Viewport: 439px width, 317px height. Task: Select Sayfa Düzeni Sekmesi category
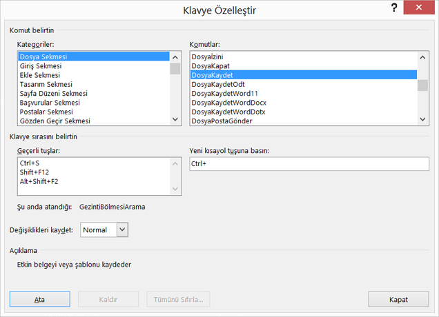(x=94, y=94)
